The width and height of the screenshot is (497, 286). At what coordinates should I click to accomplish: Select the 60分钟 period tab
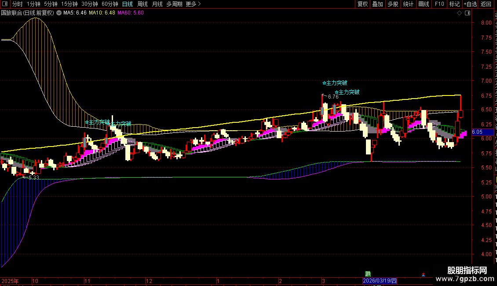click(110, 4)
